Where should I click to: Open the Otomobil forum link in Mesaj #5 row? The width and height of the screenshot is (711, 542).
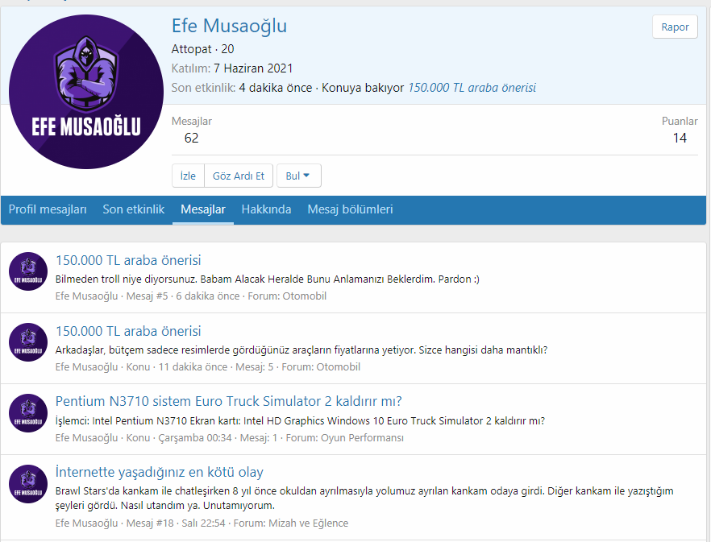304,296
